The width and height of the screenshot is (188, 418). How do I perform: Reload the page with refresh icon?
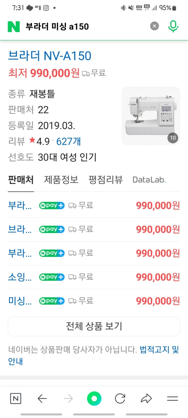[120, 399]
